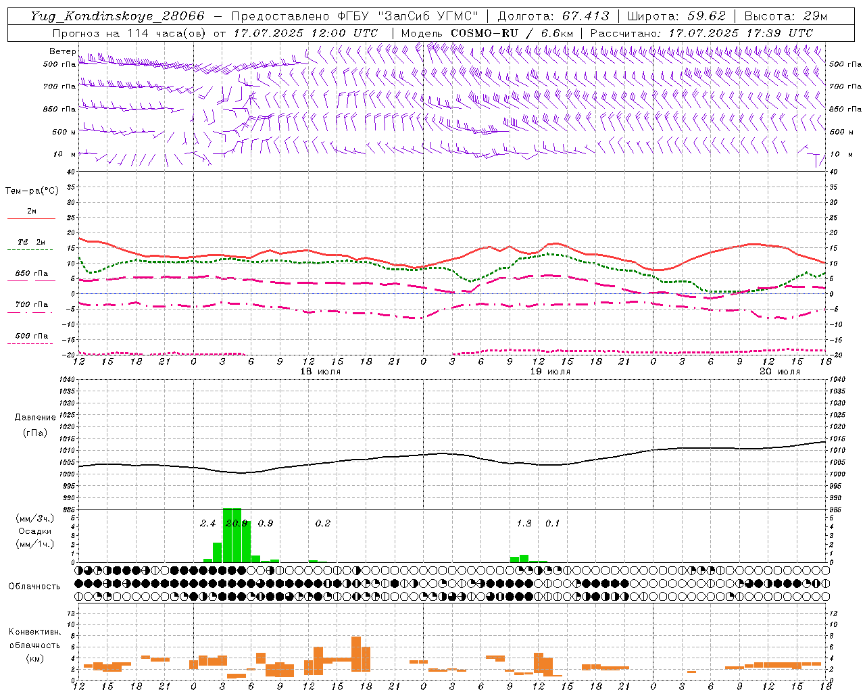Click the Td 2м dew point legend entry
The height and width of the screenshot is (692, 865).
click(32, 242)
